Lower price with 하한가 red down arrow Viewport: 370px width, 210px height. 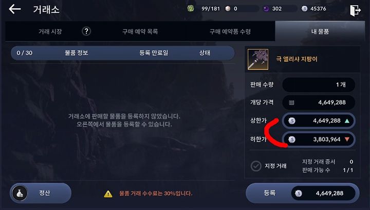(347, 139)
